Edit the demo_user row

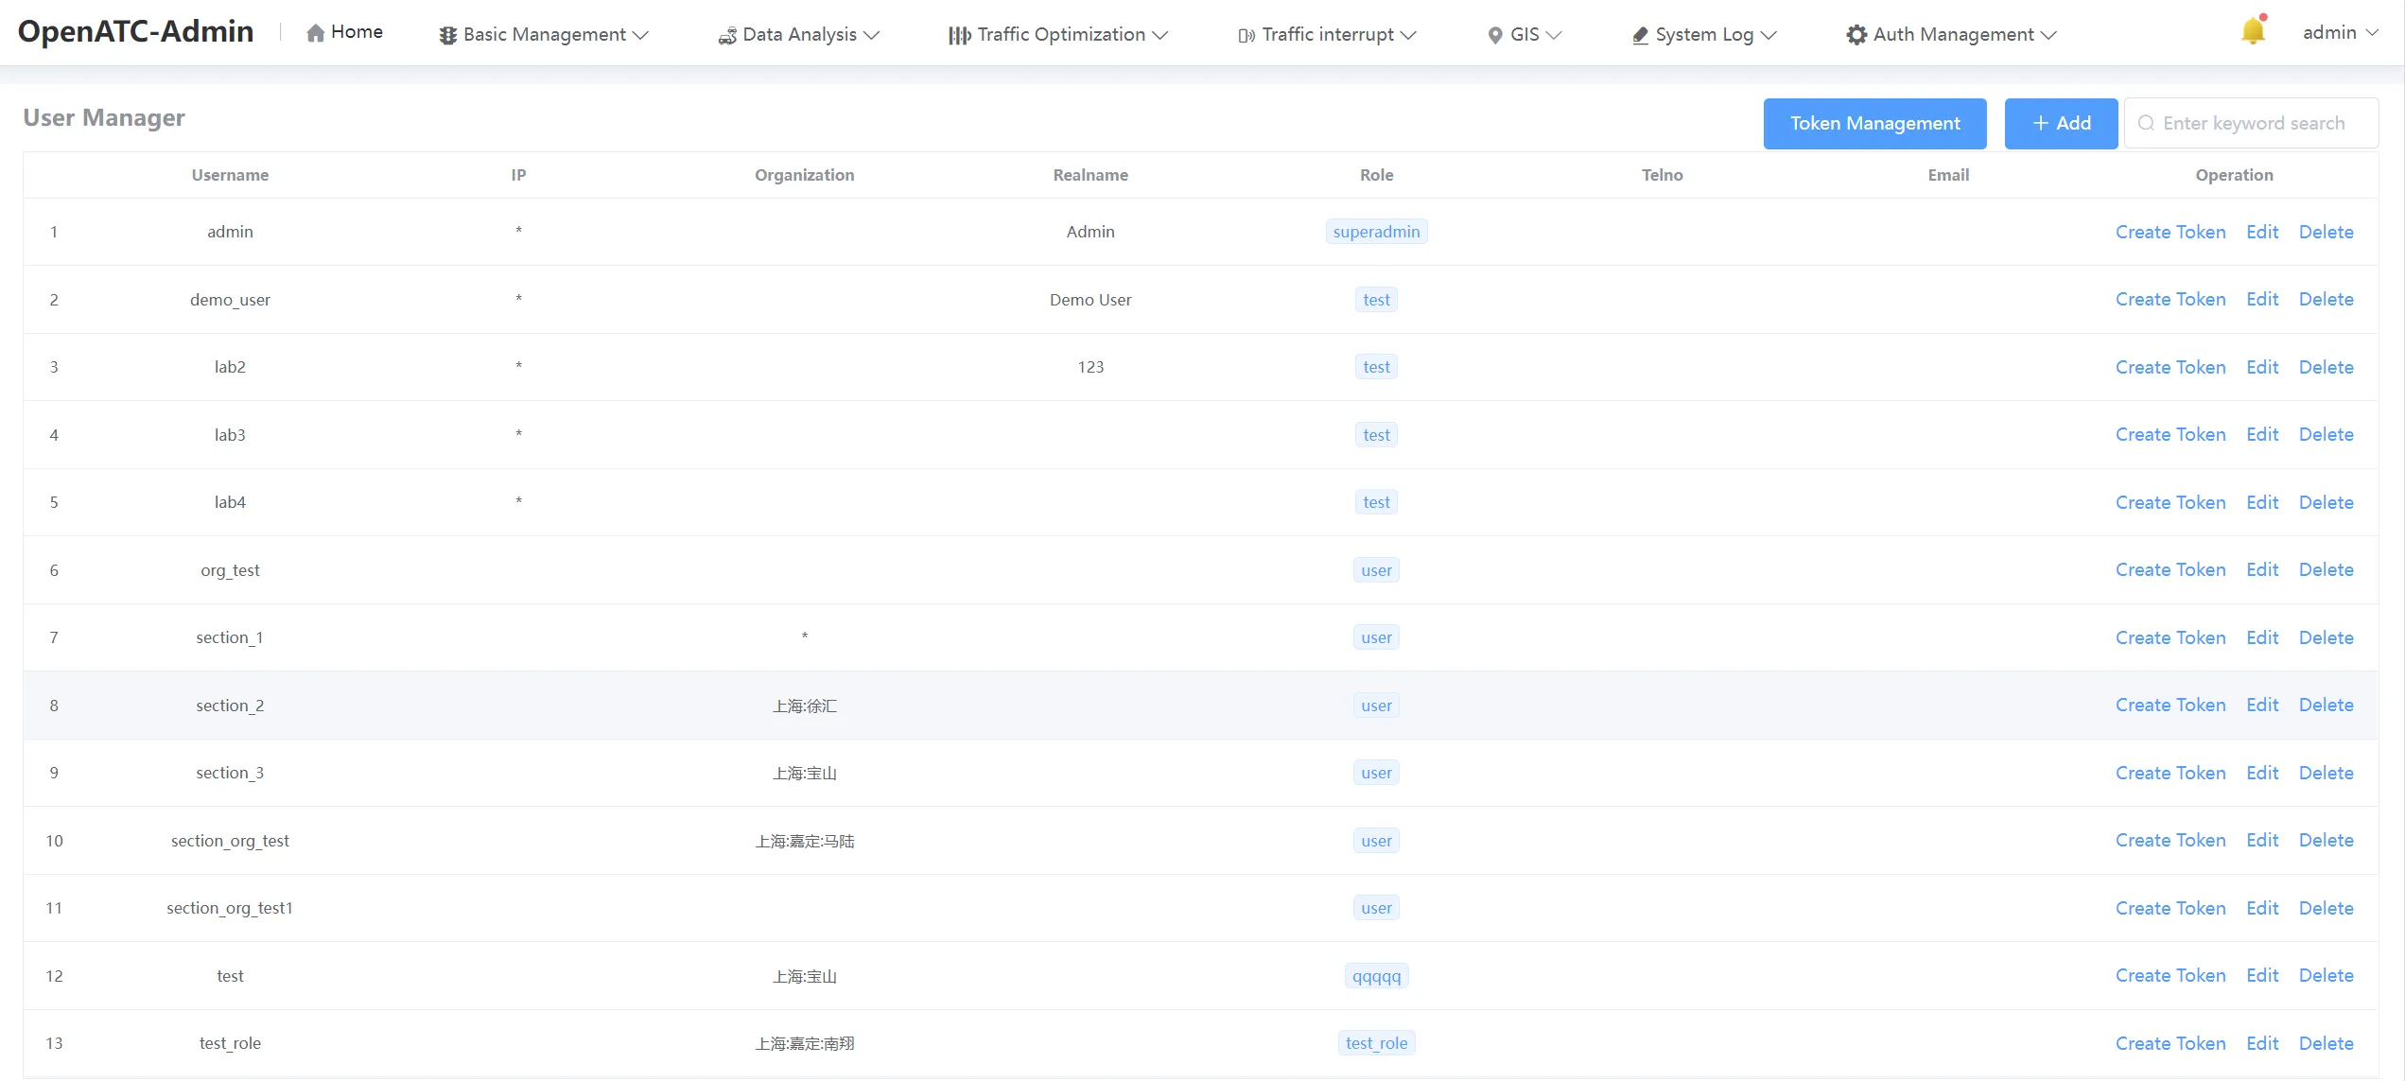pyautogui.click(x=2262, y=300)
